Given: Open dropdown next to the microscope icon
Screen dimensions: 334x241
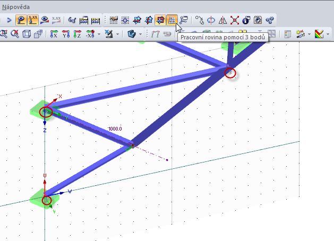Looking at the screenshot, I should 117,34.
